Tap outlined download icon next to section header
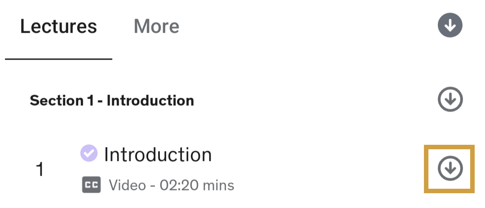Screen dimensions: 485x208 click(450, 100)
